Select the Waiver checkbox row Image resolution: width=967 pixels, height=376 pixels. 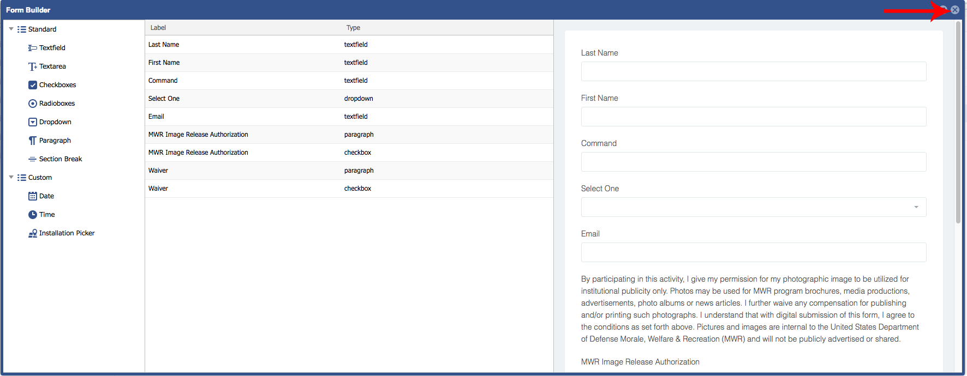[349, 189]
